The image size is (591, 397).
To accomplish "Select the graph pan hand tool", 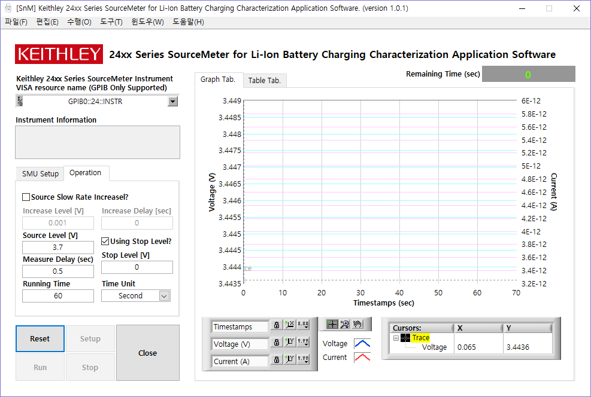I will tap(357, 325).
